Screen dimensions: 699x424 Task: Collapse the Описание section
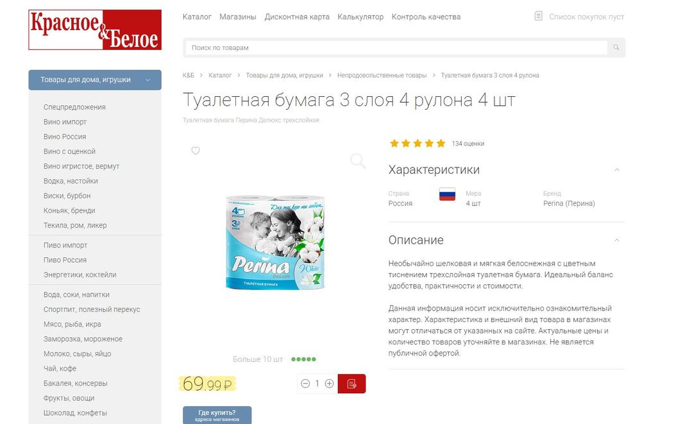tap(617, 240)
